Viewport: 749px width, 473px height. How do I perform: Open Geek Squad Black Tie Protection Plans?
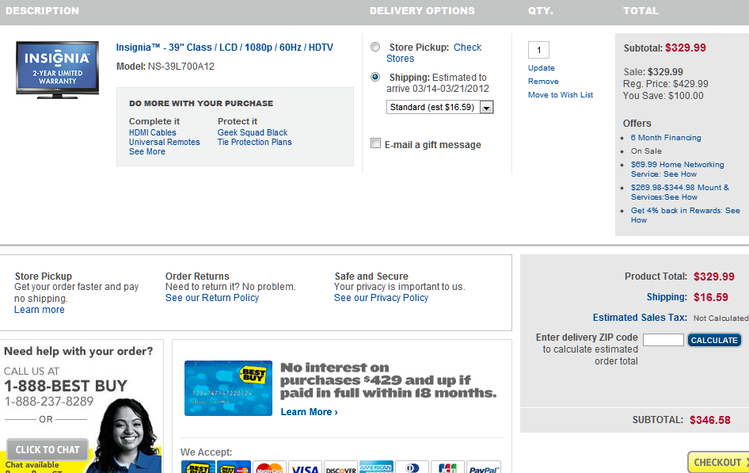pos(255,137)
